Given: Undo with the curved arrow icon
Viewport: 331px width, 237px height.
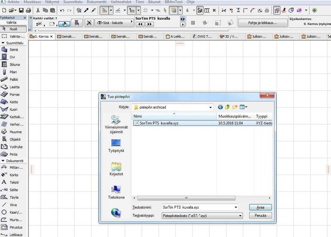Looking at the screenshot, I should point(62,10).
